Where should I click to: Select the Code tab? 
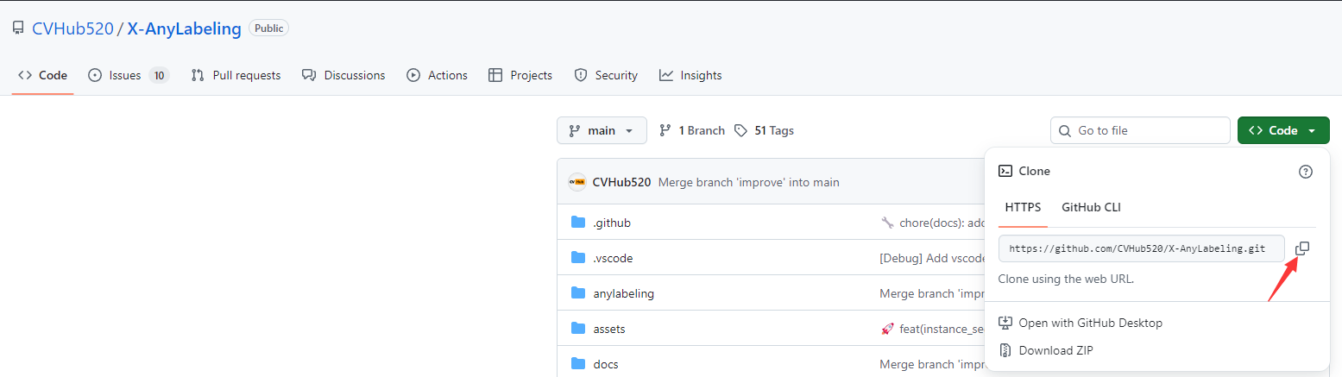[42, 75]
